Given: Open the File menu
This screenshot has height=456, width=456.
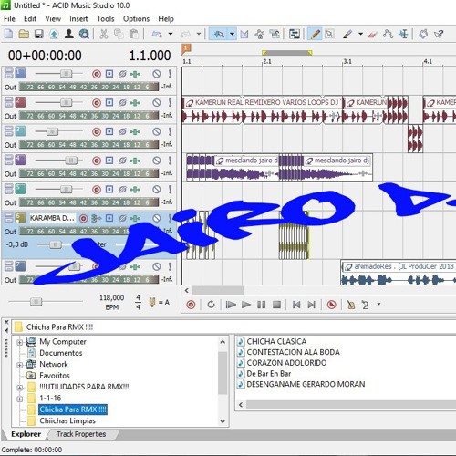Looking at the screenshot, I should tap(9, 19).
